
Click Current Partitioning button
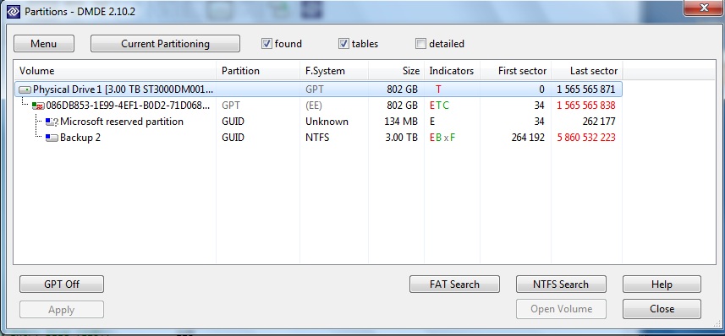165,44
